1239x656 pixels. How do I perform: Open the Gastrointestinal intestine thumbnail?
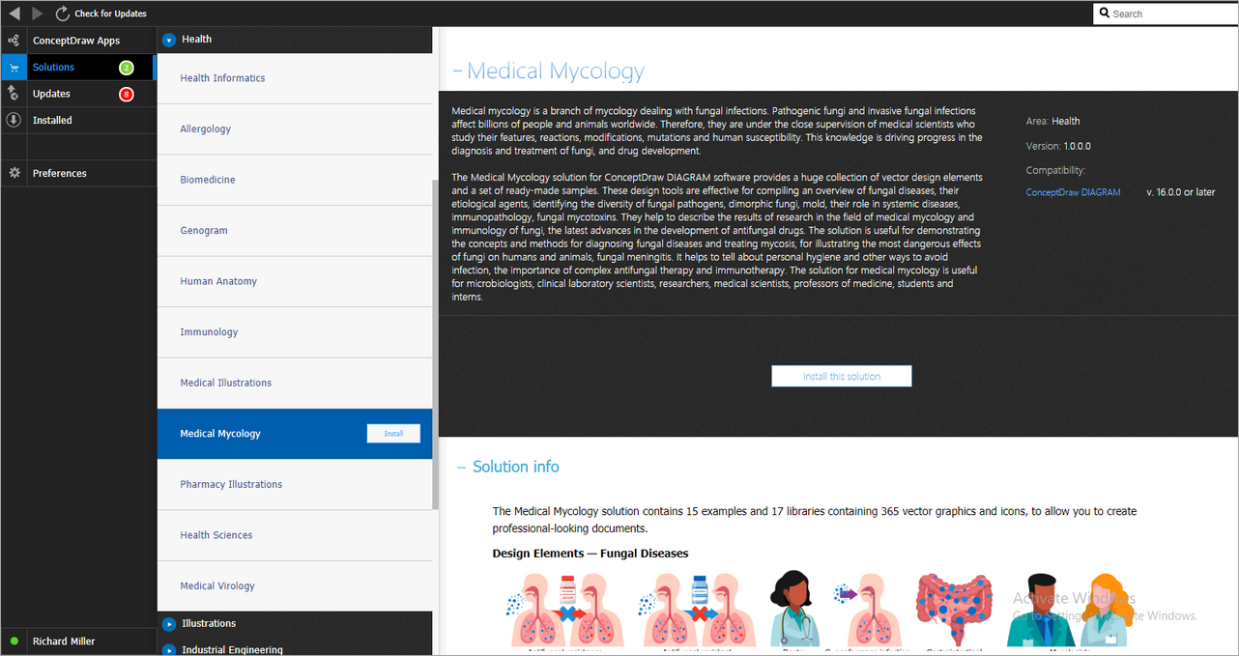pyautogui.click(x=955, y=611)
